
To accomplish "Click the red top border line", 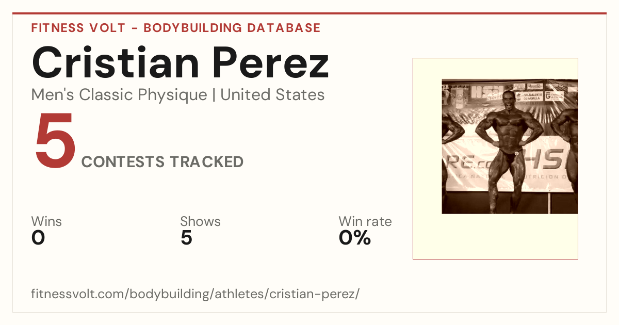I will pos(309,13).
